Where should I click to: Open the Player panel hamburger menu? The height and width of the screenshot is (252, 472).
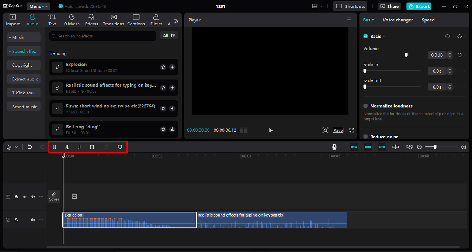pyautogui.click(x=349, y=20)
